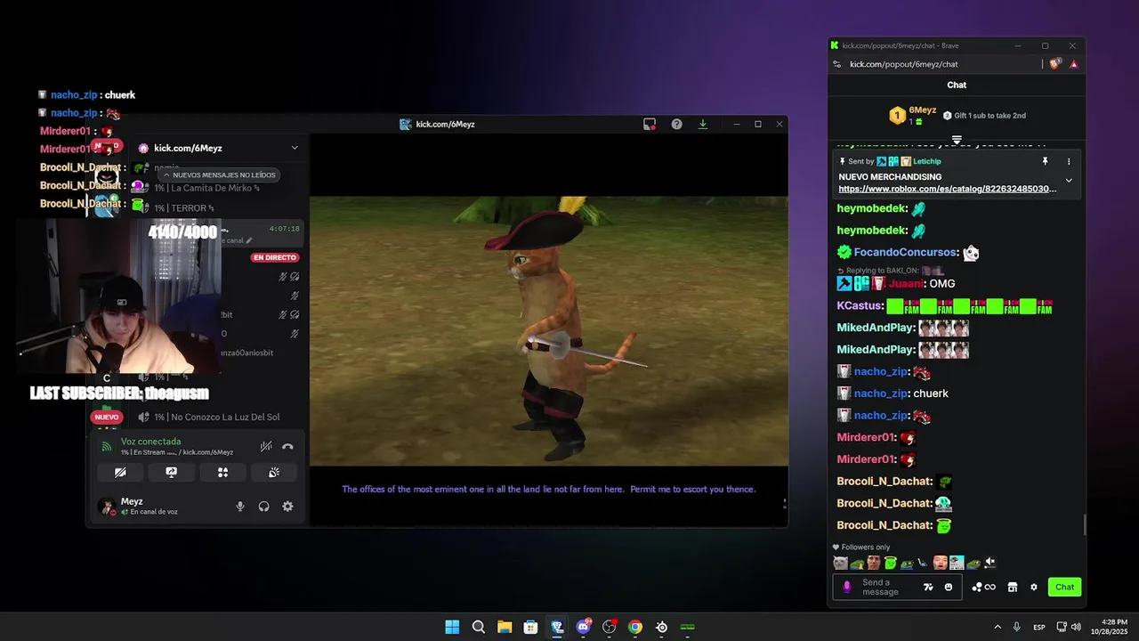
Task: Open the 7TV emote menu icon
Action: [x=928, y=587]
